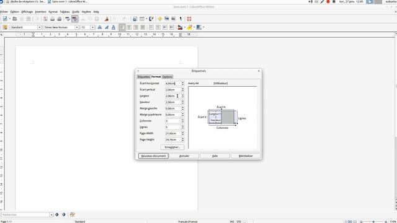Open the Table icon dropdown arrow
The height and width of the screenshot is (223, 397).
click(146, 19)
